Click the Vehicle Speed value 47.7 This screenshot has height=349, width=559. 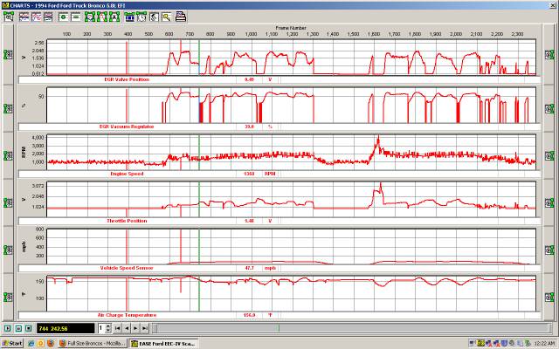tap(249, 268)
